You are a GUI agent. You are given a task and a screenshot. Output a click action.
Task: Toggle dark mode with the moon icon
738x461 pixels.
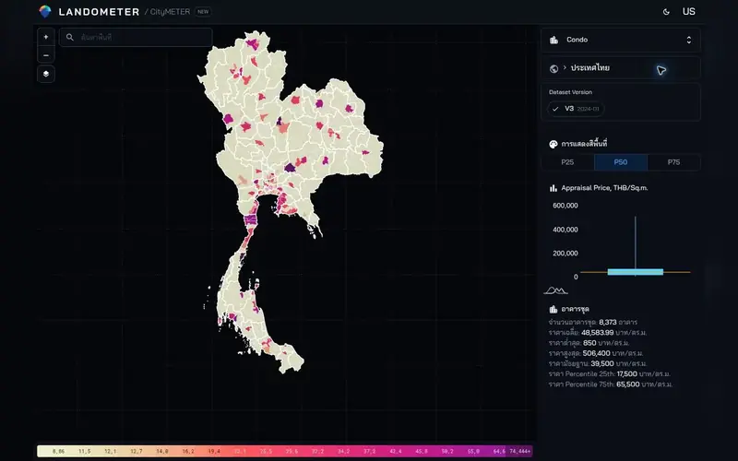(666, 12)
